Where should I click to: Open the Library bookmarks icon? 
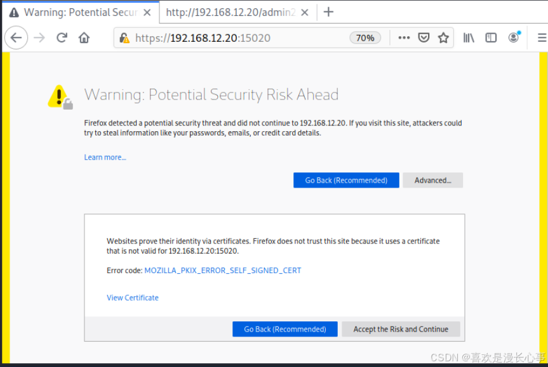(x=469, y=37)
